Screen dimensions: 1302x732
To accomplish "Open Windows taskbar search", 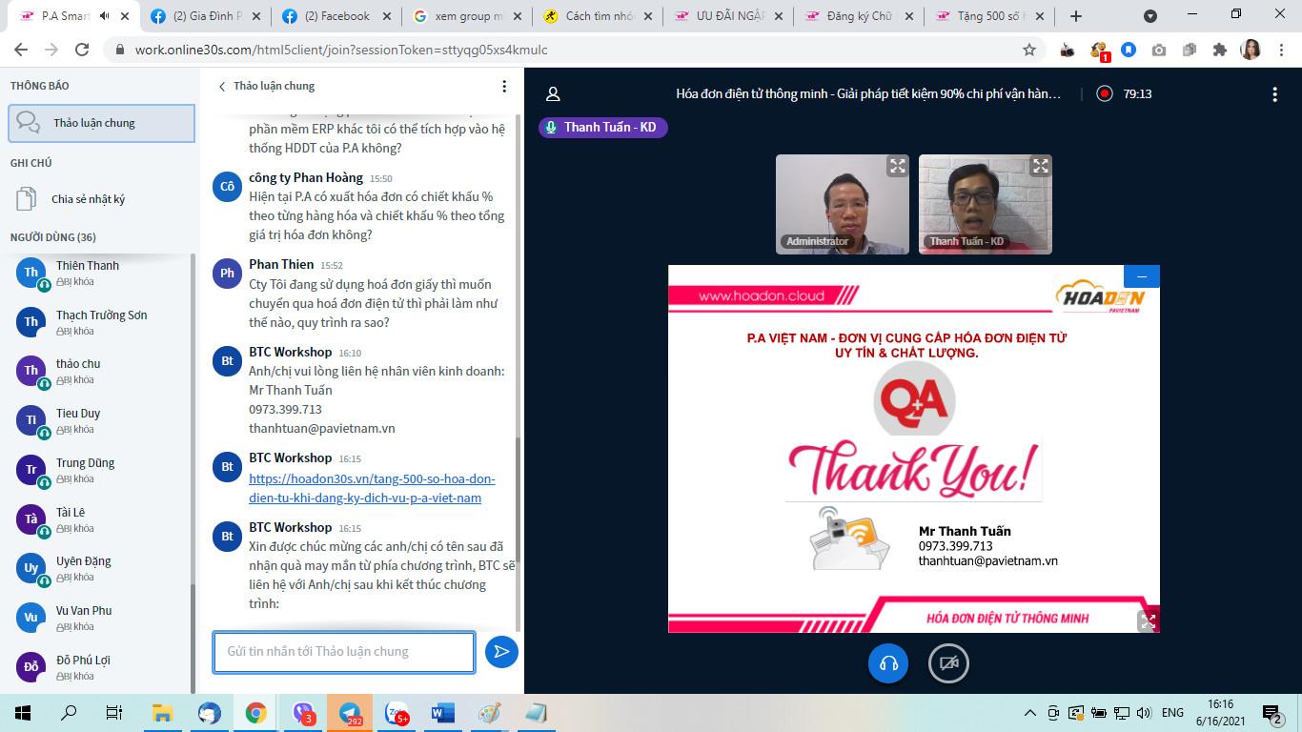I will coord(69,713).
